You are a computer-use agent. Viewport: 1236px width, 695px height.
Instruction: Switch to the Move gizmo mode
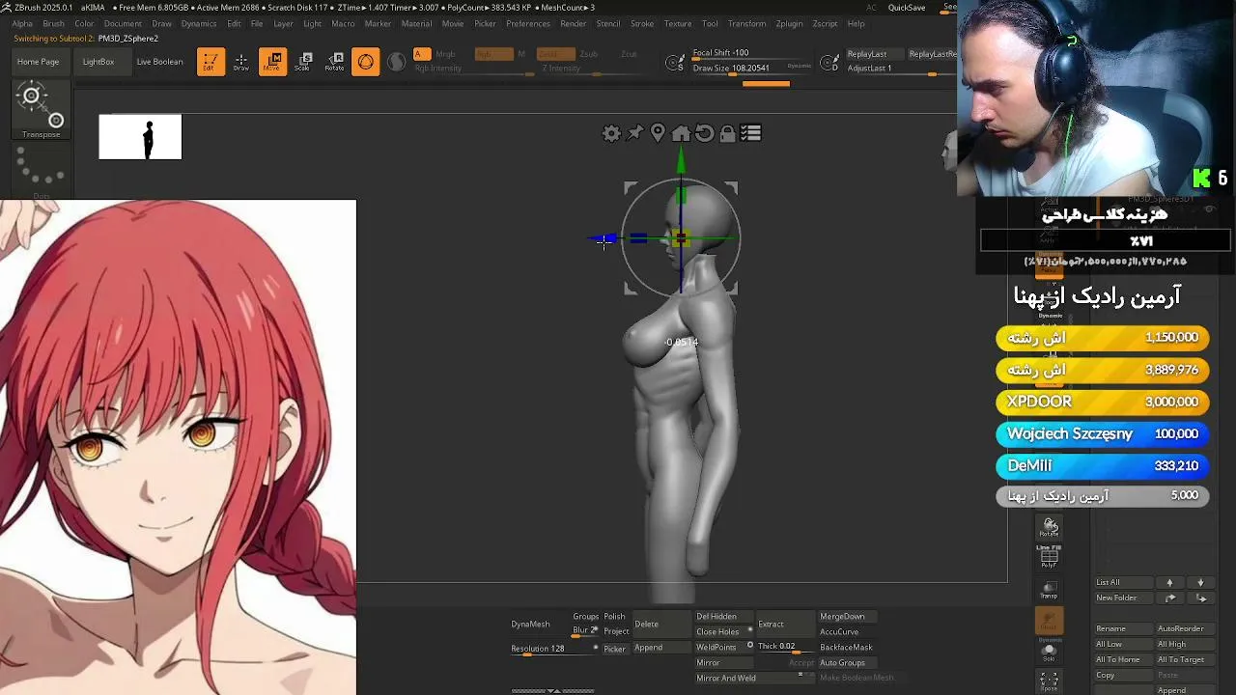tap(272, 62)
